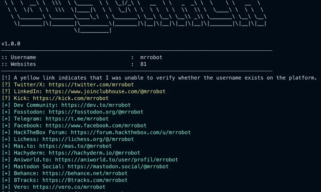The height and width of the screenshot is (192, 321).
Task: Click the hachyderm.io/@mrrobot URL
Action: point(95,153)
